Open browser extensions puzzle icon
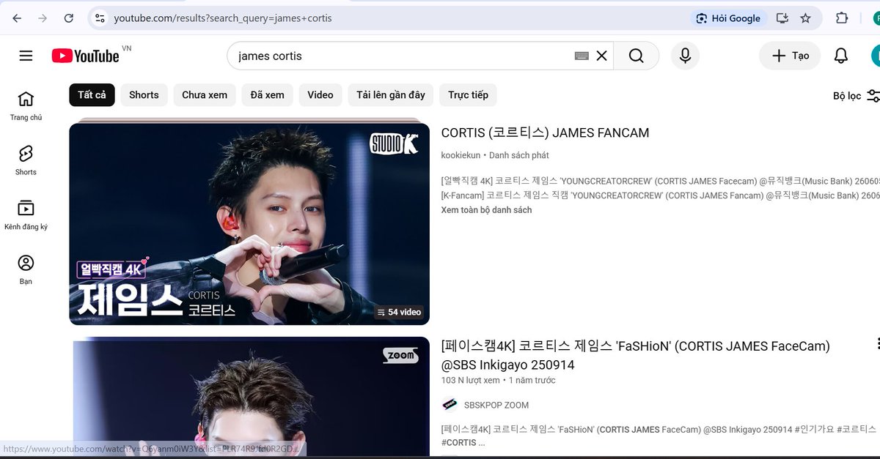The height and width of the screenshot is (459, 880). pyautogui.click(x=842, y=18)
